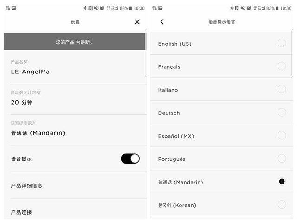Go back using the left chevron arrow
This screenshot has height=223, width=297.
click(162, 22)
